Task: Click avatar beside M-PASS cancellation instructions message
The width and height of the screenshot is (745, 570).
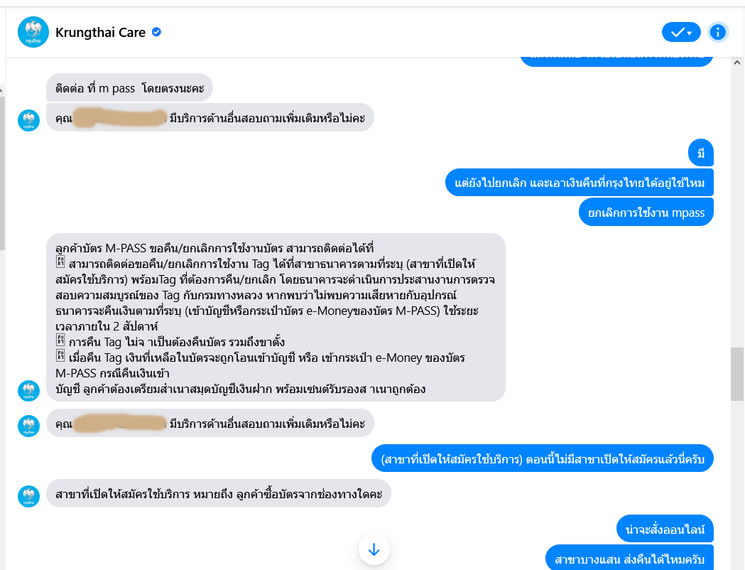Action: tap(28, 391)
